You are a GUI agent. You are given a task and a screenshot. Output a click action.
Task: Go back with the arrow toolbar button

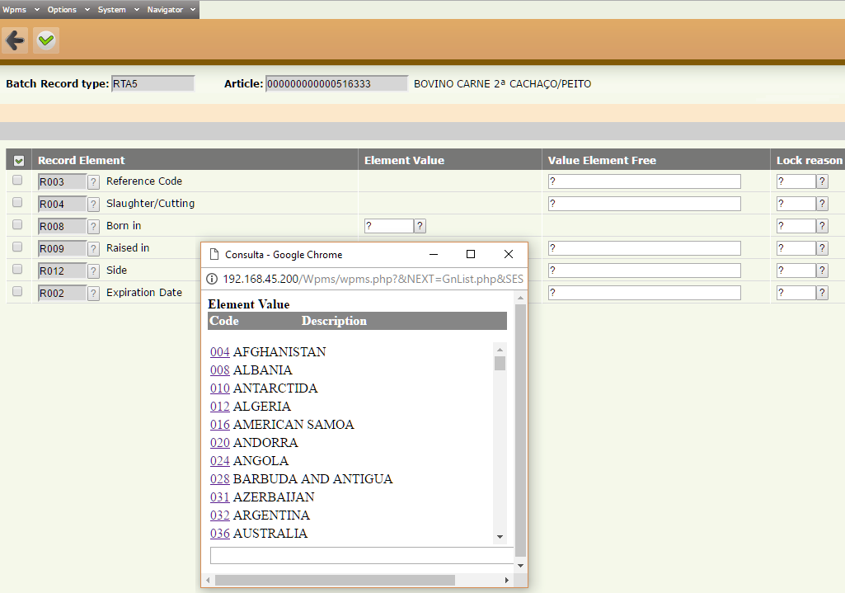(x=15, y=40)
